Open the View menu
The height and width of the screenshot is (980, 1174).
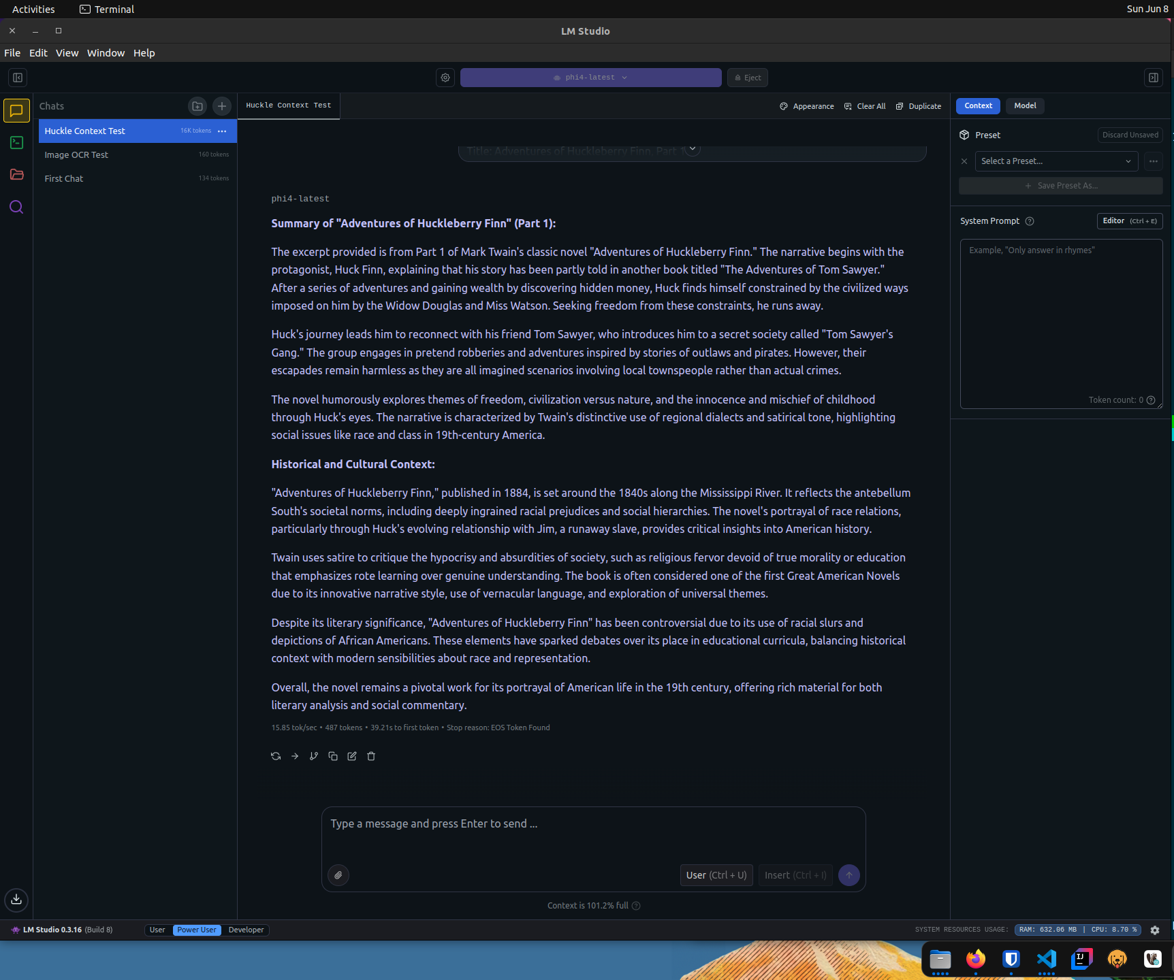click(67, 53)
